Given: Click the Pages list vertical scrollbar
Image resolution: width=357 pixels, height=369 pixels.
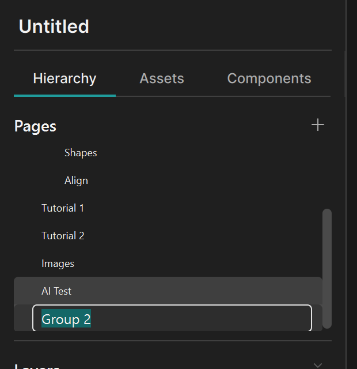Looking at the screenshot, I should pyautogui.click(x=327, y=269).
